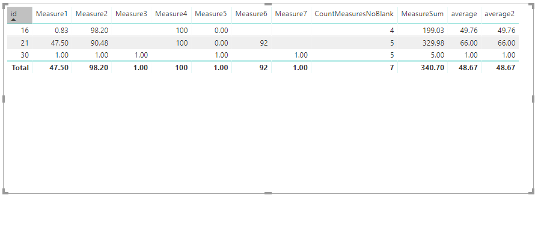The image size is (535, 225).
Task: Click MeasureSum value 329.98
Action: point(433,43)
